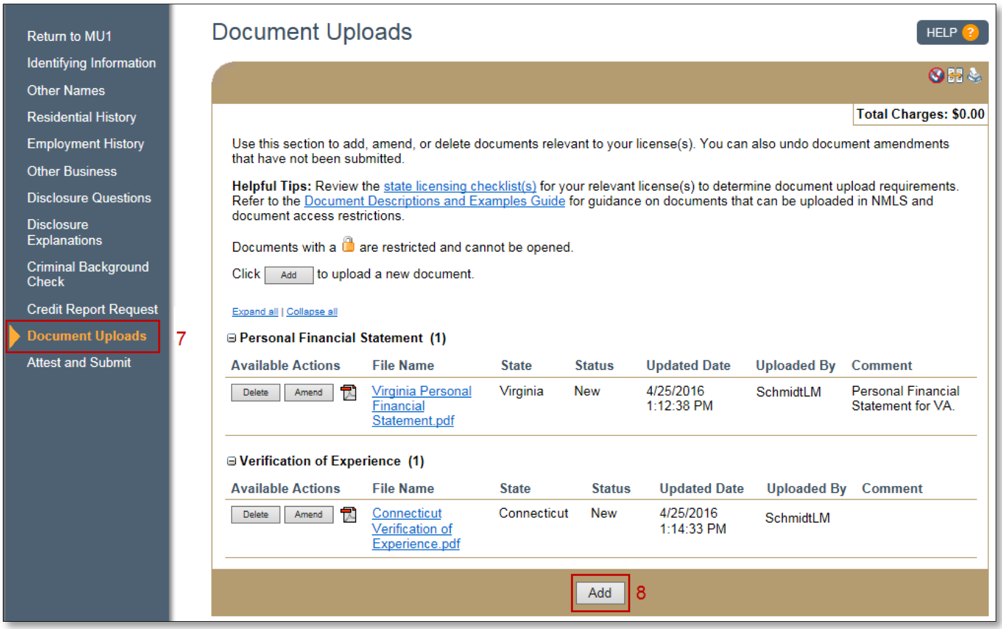The height and width of the screenshot is (629, 1002).
Task: Click the 'Personal Financial Statement for VA.' comment
Action: [x=905, y=398]
